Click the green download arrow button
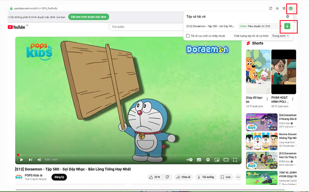The width and height of the screenshot is (309, 192). pos(287,26)
